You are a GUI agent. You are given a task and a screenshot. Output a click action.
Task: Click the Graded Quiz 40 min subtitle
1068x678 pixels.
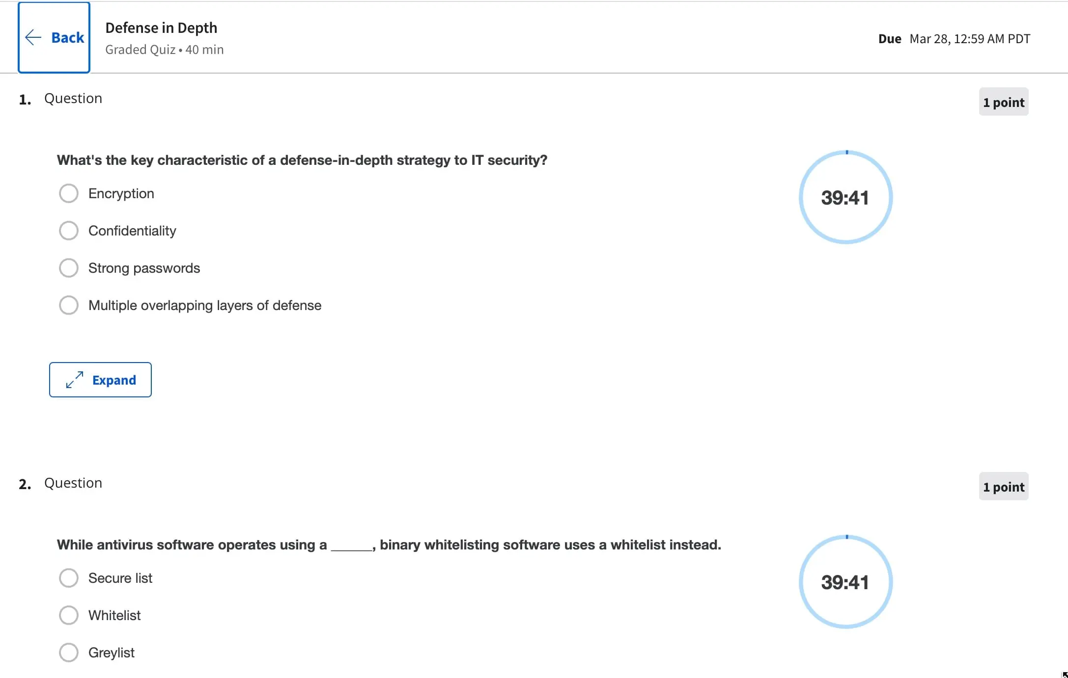tap(164, 50)
